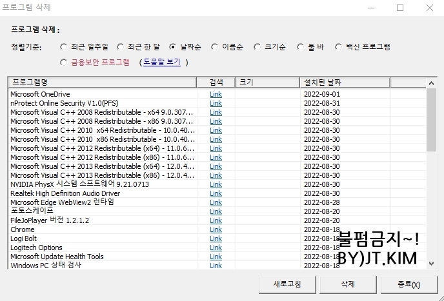Viewport: 444px width, 301px height.
Task: Click the 프로그램명 column header
Action: (x=102, y=83)
